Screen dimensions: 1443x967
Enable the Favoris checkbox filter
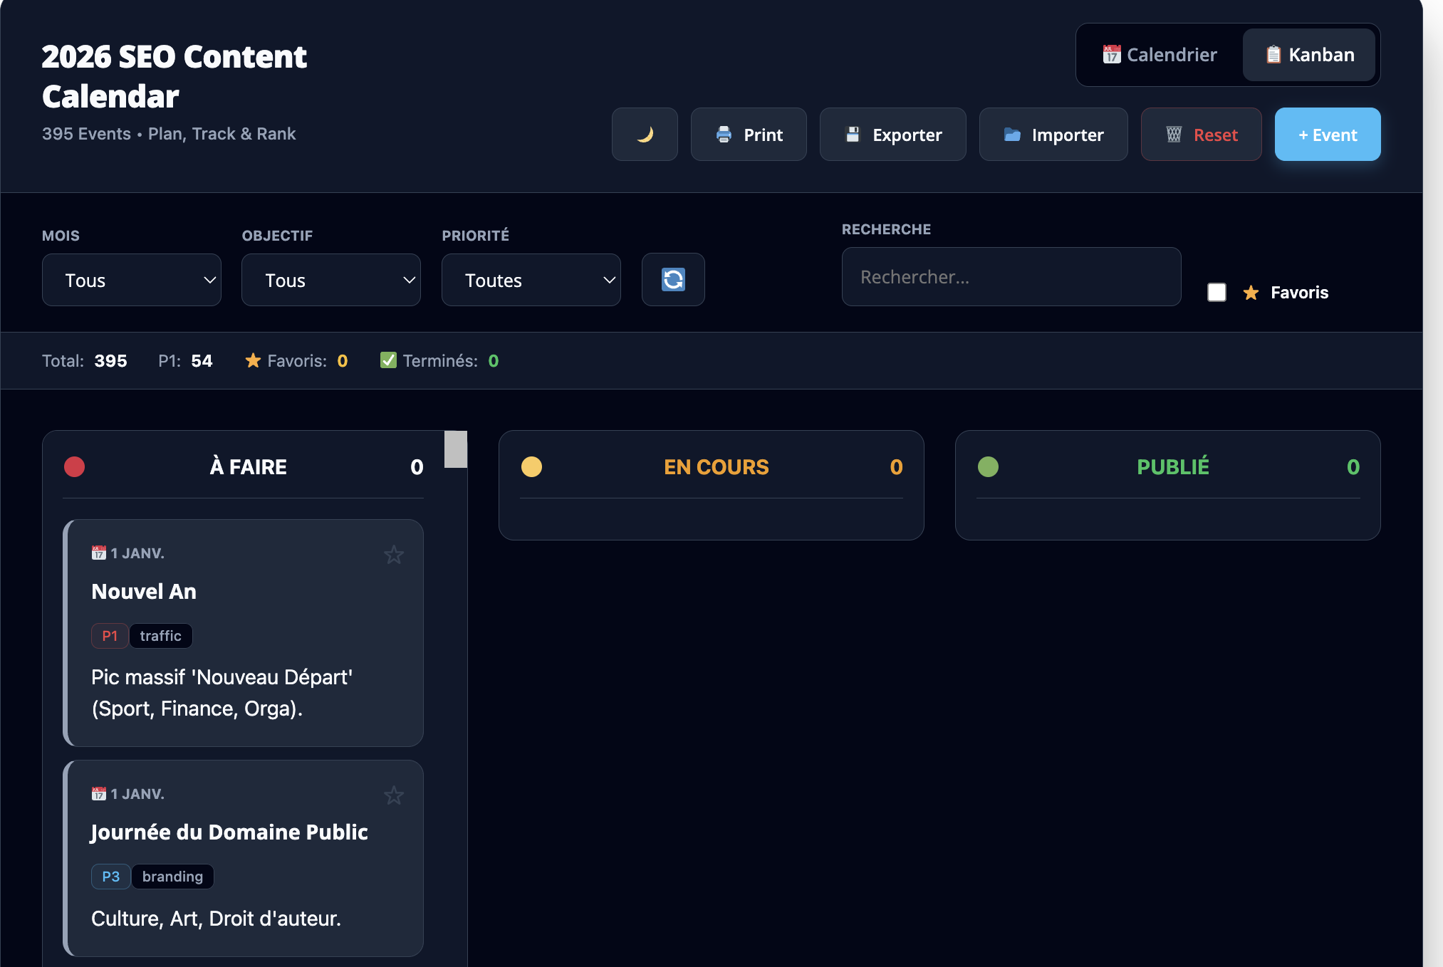(1216, 292)
